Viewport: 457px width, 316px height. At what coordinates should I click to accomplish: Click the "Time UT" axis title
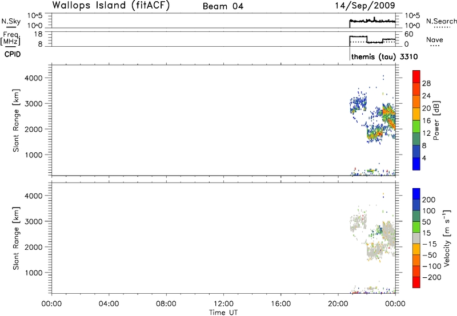223,313
